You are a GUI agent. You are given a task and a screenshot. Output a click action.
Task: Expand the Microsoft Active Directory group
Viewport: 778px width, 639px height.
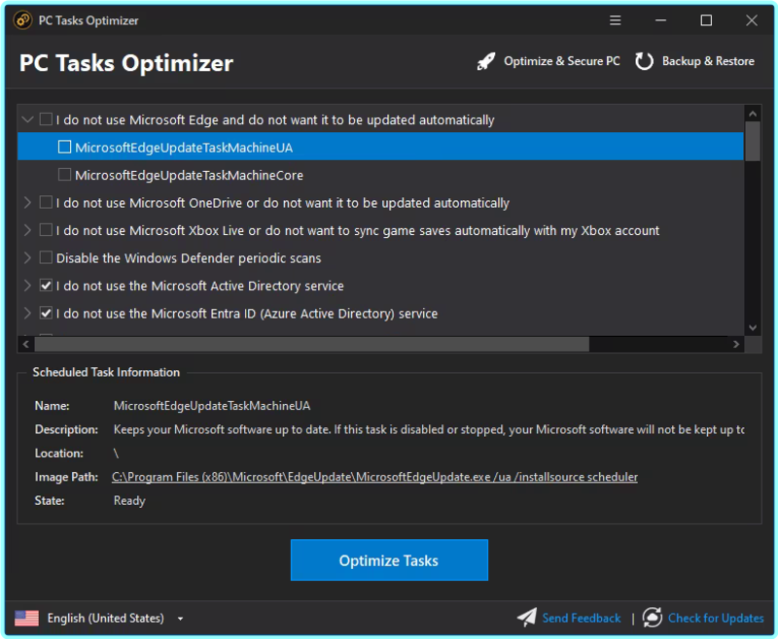point(28,286)
